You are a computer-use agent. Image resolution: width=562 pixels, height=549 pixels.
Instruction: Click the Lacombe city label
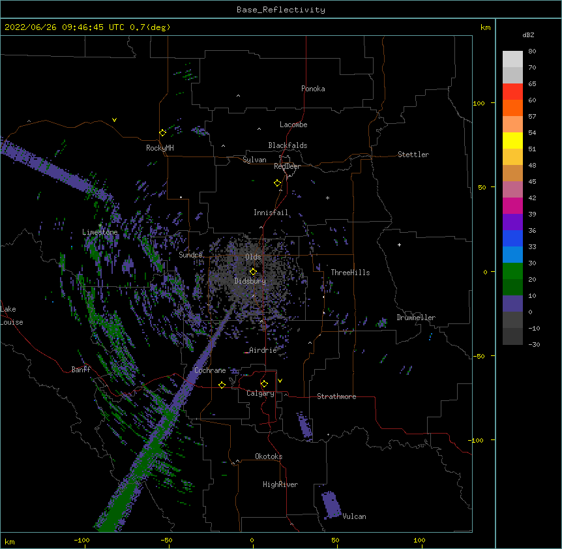(293, 125)
